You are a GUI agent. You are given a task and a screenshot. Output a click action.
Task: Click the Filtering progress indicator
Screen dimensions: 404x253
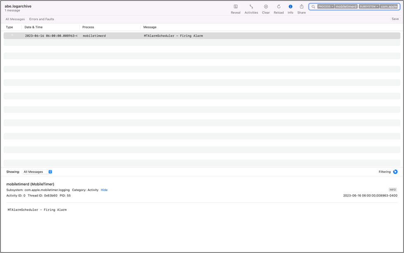point(395,172)
